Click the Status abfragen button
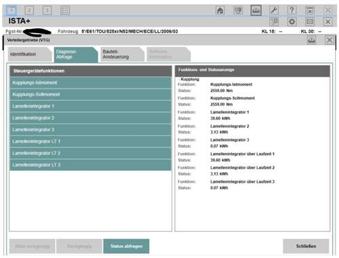 pos(126,246)
